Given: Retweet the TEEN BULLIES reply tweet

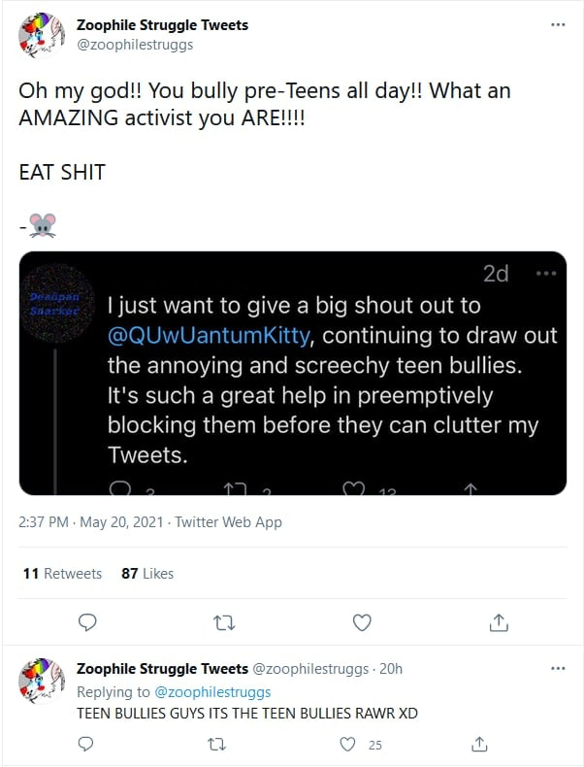Looking at the screenshot, I should (x=216, y=745).
